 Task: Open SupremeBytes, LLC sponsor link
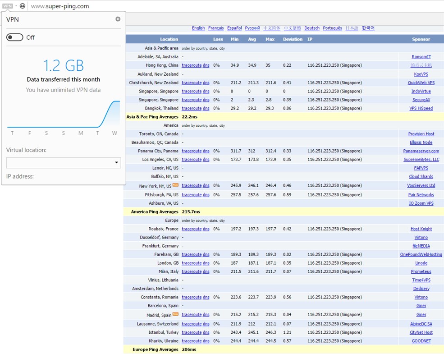pyautogui.click(x=421, y=160)
